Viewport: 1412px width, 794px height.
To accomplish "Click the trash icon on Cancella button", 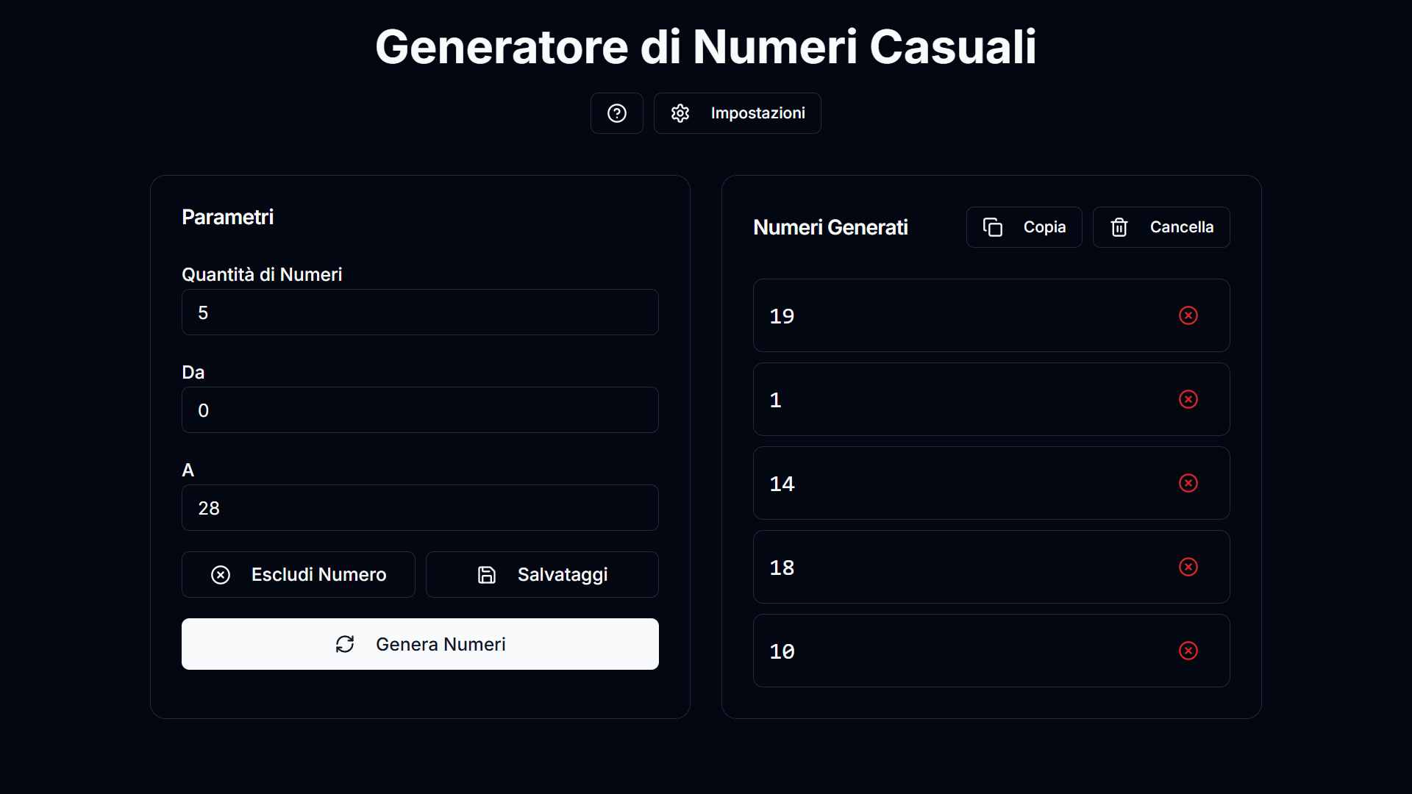I will pyautogui.click(x=1119, y=226).
